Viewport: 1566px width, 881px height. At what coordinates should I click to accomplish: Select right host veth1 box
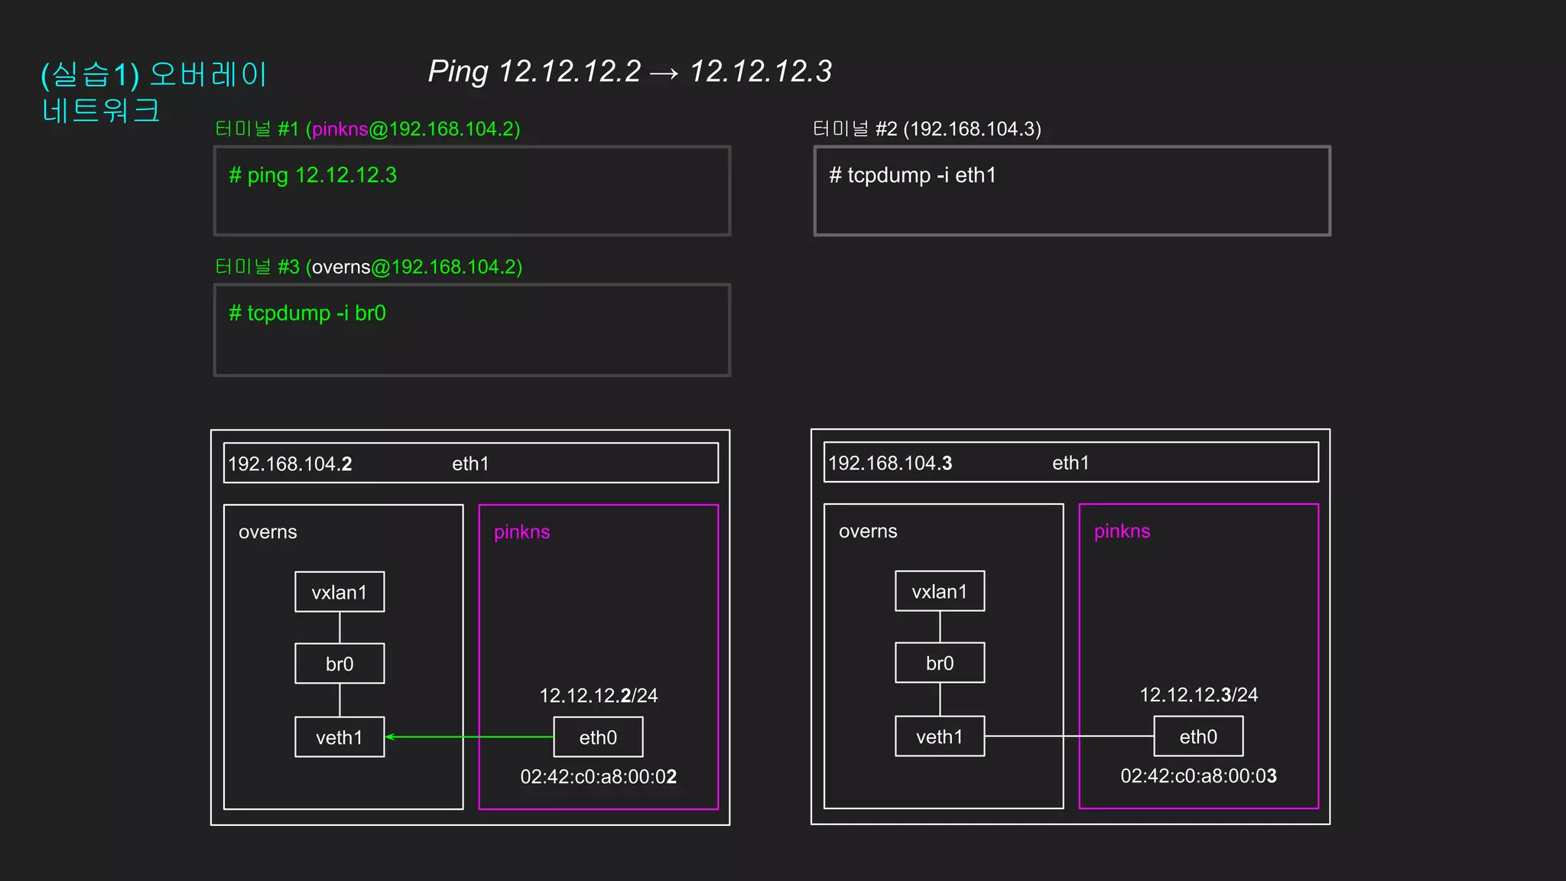tap(940, 736)
